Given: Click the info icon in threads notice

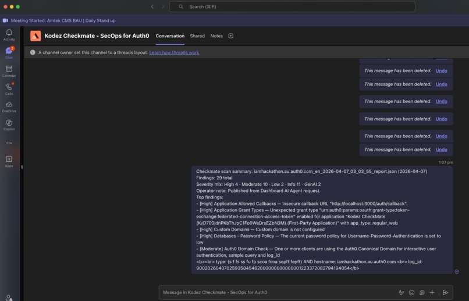Looking at the screenshot, I should [x=33, y=52].
